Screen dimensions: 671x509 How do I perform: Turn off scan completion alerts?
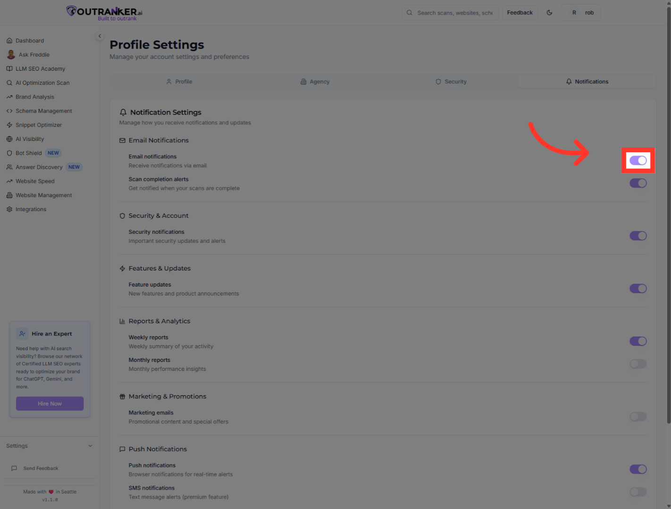[638, 183]
